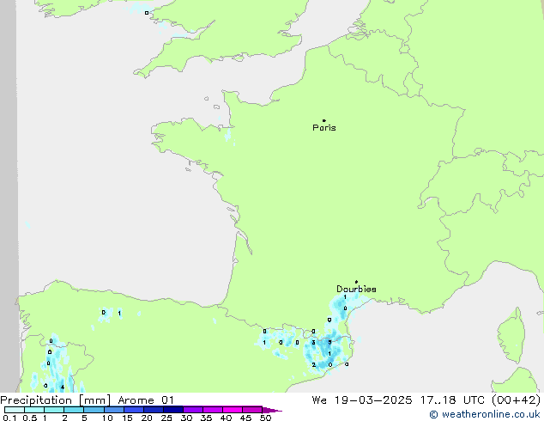Image resolution: width=544 pixels, height=421 pixels.
Task: Pick the legend swatch between 2 and 5
Action: [74, 410]
